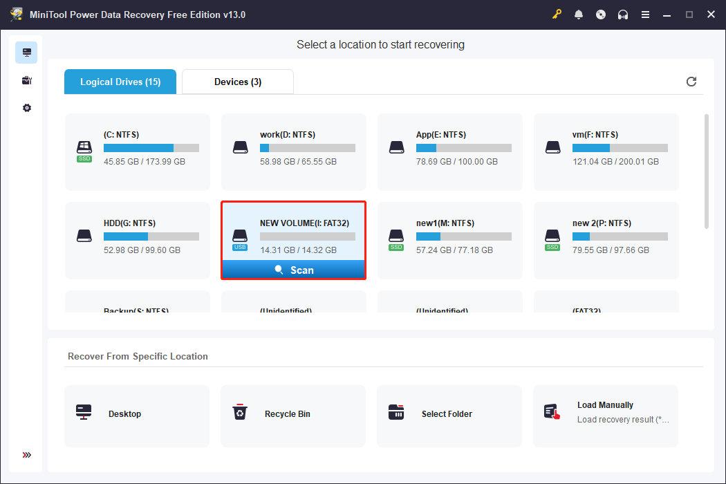Select the (C: NTFS) label
The image size is (726, 484).
(x=121, y=135)
